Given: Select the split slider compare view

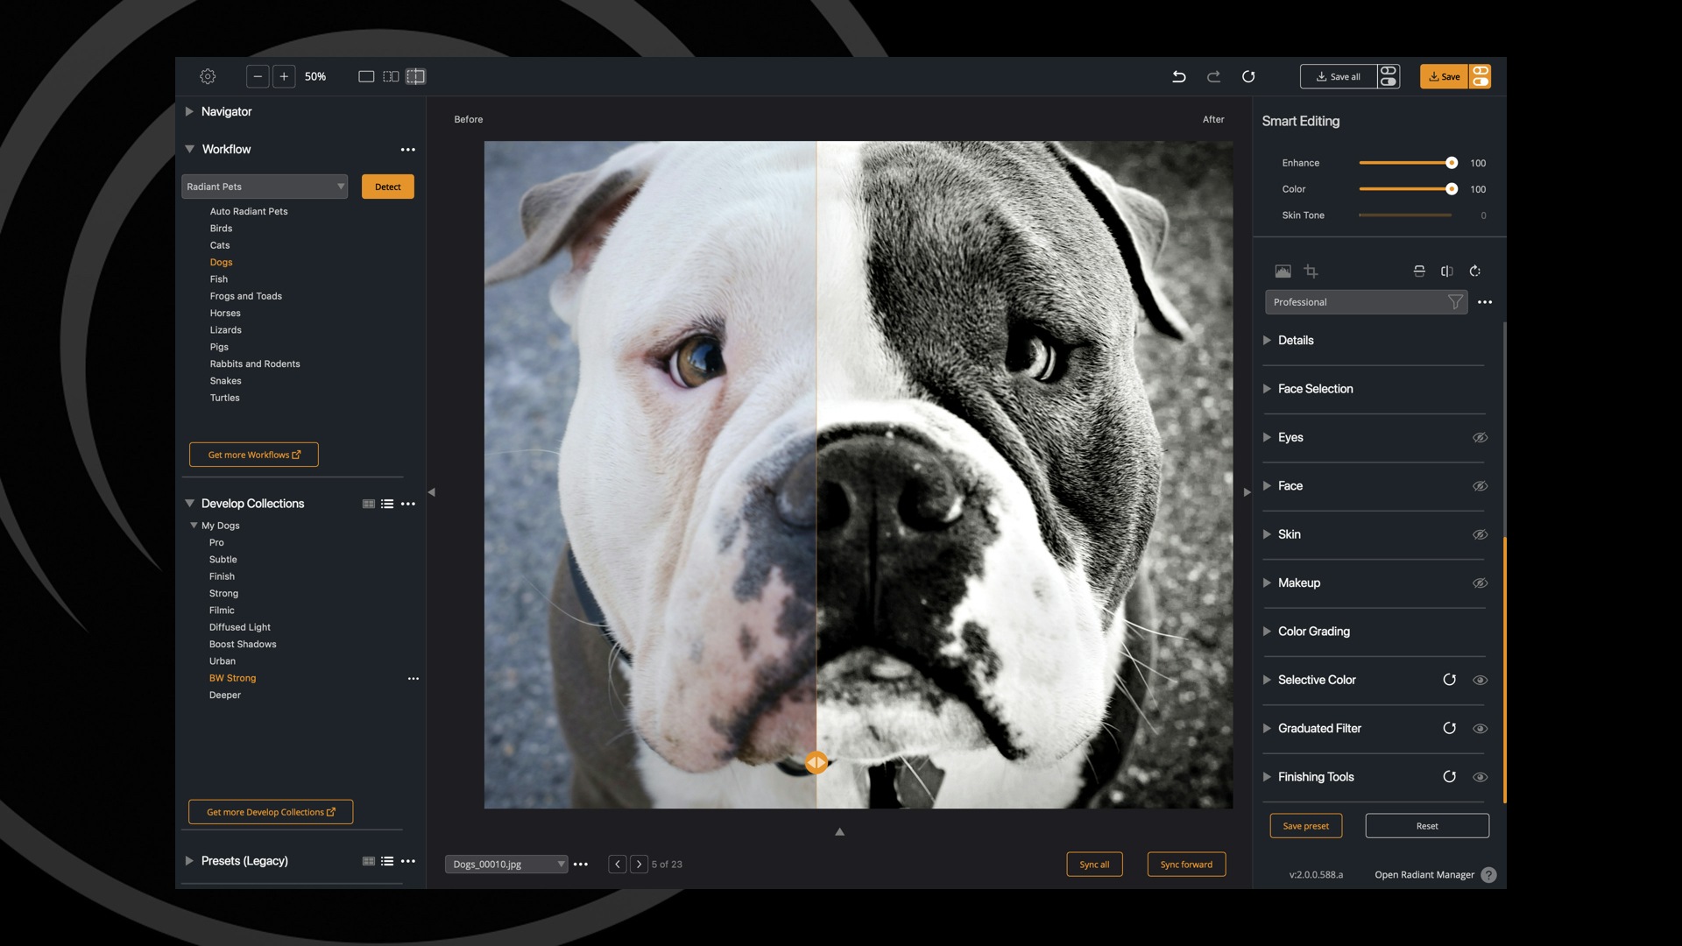Looking at the screenshot, I should [415, 76].
